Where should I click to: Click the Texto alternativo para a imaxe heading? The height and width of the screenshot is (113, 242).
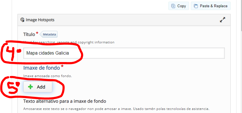(x=64, y=101)
